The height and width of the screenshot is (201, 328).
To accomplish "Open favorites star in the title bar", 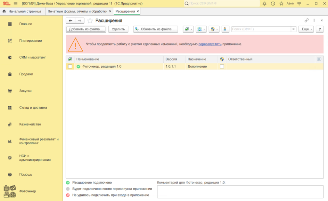I will (x=281, y=4).
